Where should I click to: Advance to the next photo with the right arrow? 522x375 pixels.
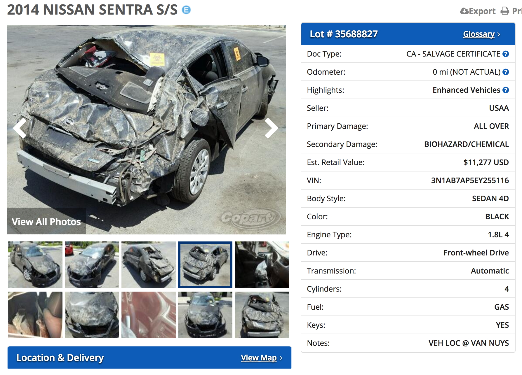point(271,128)
